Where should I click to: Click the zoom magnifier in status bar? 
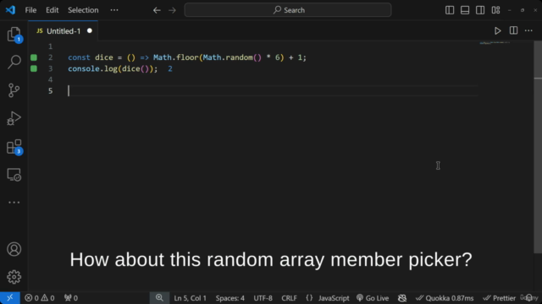159,298
